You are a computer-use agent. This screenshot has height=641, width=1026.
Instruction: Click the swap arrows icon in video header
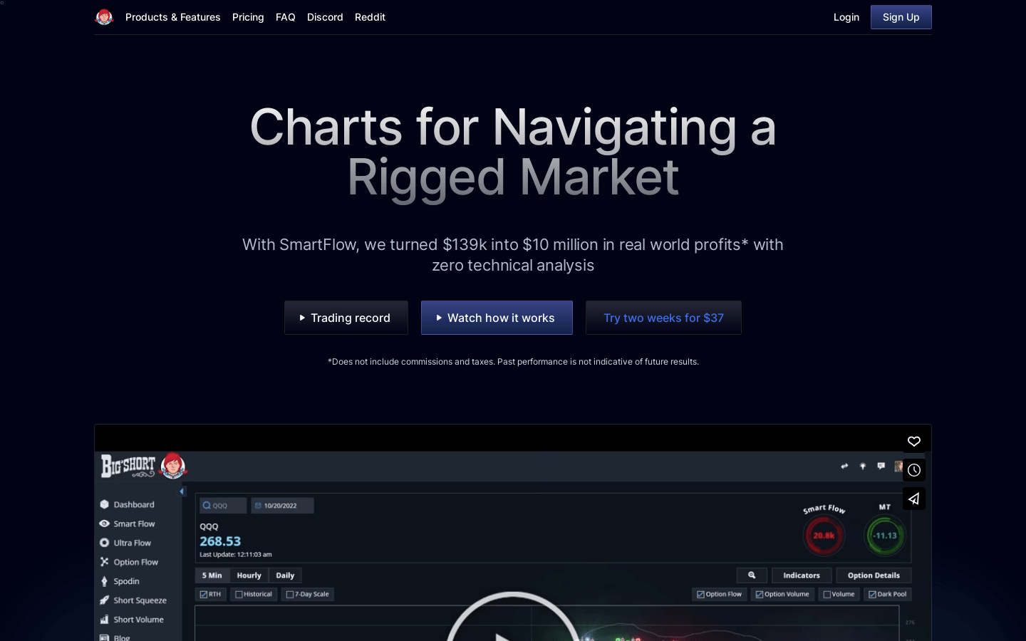pyautogui.click(x=844, y=466)
